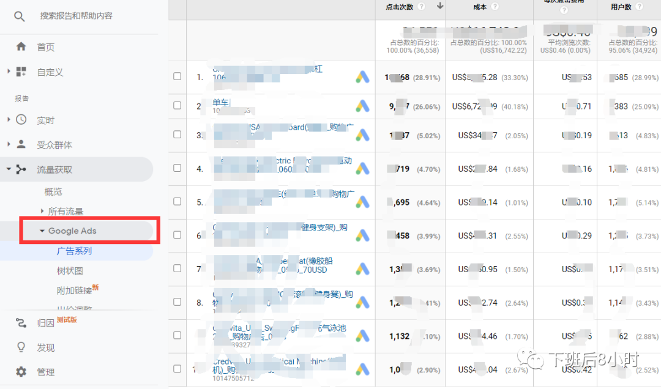Select Google Ads in the sidebar

(x=72, y=231)
